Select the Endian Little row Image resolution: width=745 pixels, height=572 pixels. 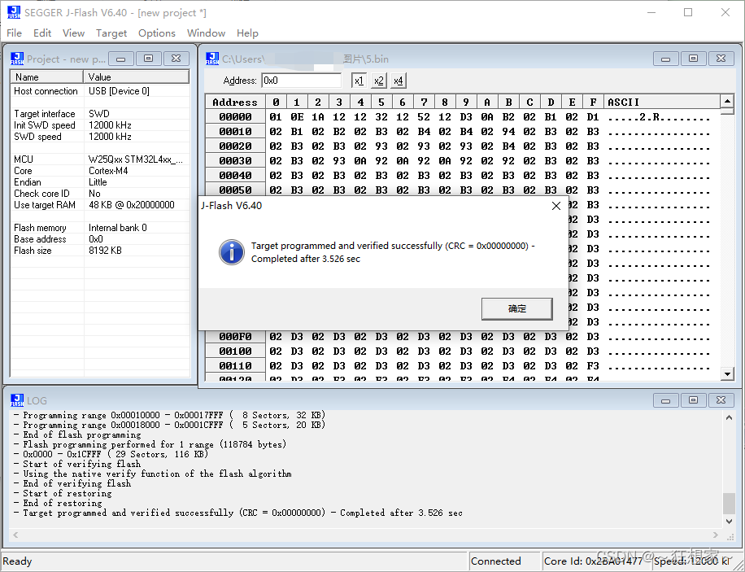point(100,182)
